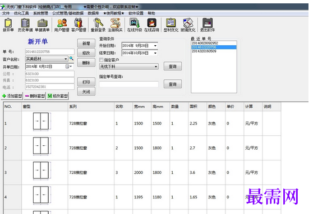309x214 pixels.
Task: Click 查询 button beside customer dropdown
Action: pos(173,66)
